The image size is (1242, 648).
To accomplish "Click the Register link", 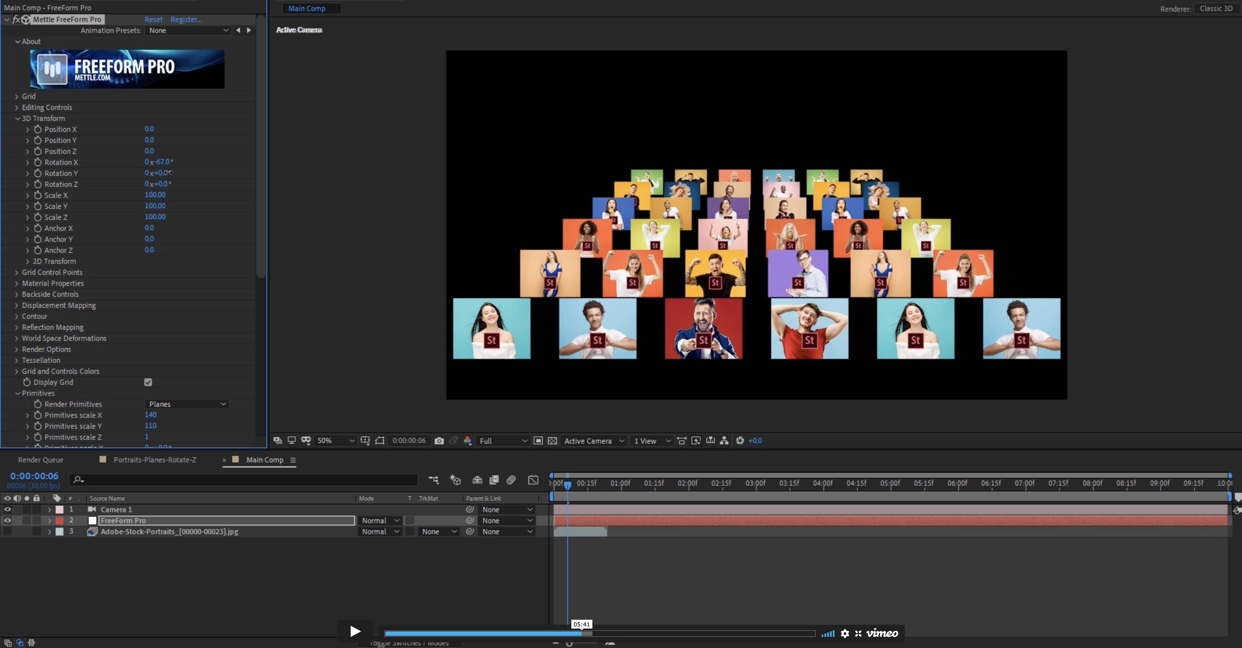I will 186,19.
